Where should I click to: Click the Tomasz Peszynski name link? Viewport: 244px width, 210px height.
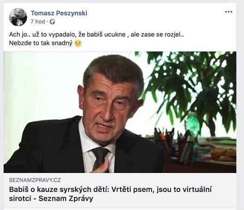coord(59,13)
